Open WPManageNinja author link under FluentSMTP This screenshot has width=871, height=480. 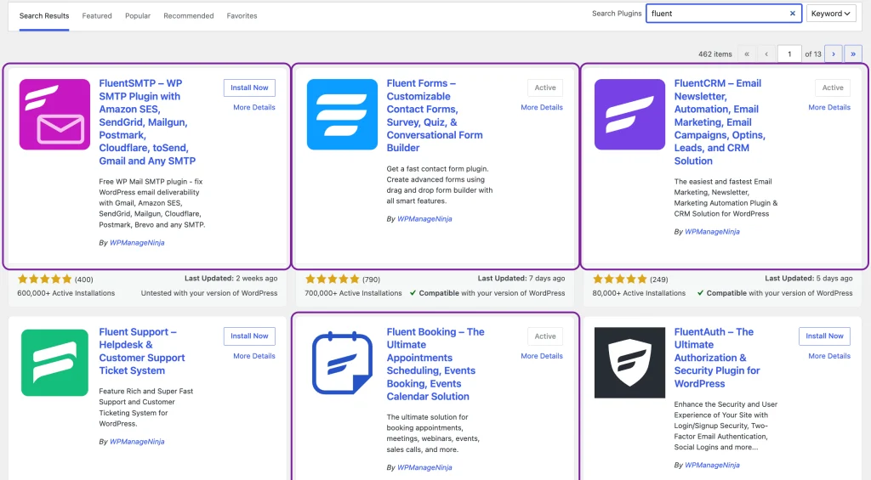tap(137, 242)
